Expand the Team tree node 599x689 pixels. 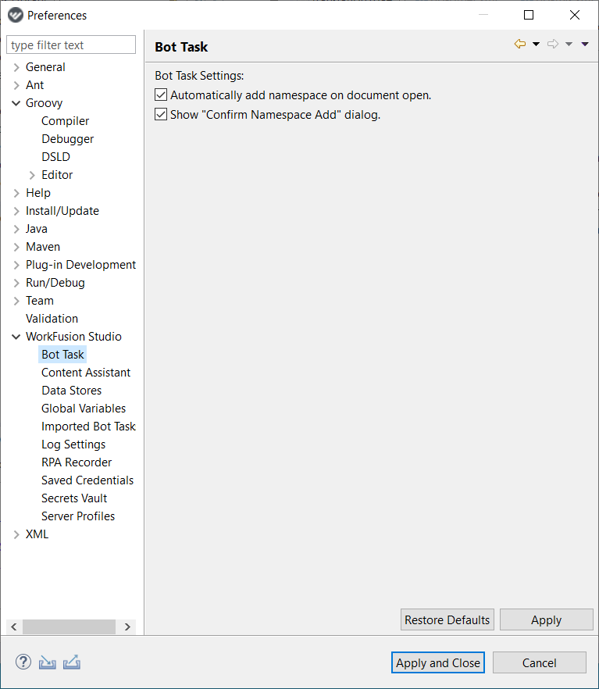point(16,301)
